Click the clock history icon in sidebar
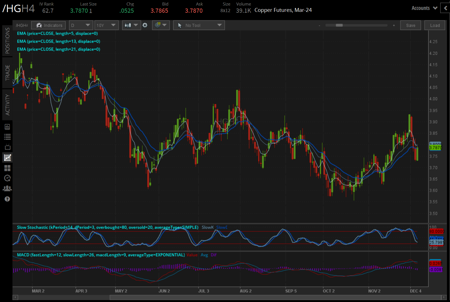The width and height of the screenshot is (450, 302). click(7, 178)
